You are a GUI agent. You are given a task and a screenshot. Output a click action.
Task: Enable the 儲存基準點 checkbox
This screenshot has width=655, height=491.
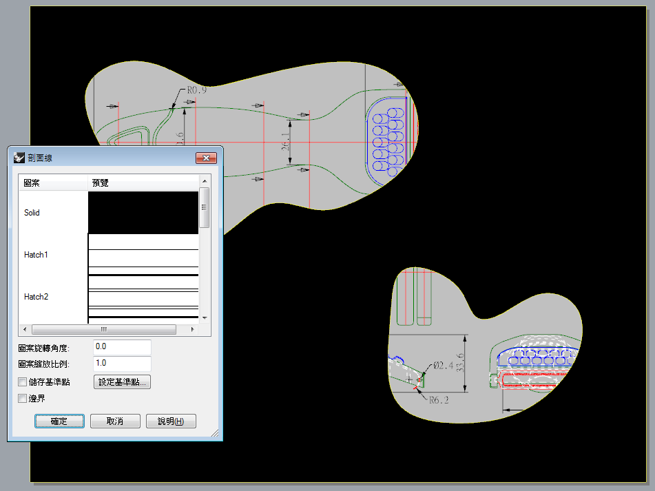[23, 382]
